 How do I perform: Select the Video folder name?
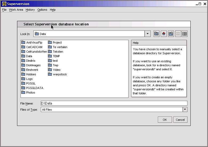[57, 70]
